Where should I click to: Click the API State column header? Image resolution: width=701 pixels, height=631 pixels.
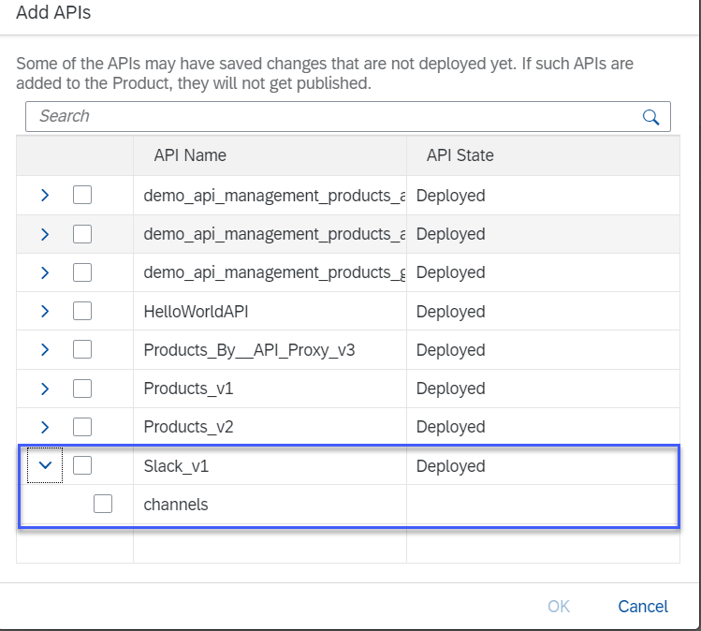coord(460,155)
